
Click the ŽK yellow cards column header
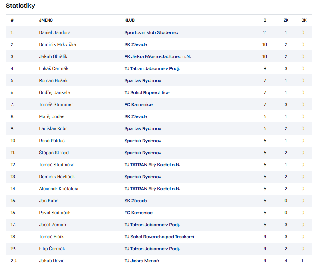click(286, 20)
